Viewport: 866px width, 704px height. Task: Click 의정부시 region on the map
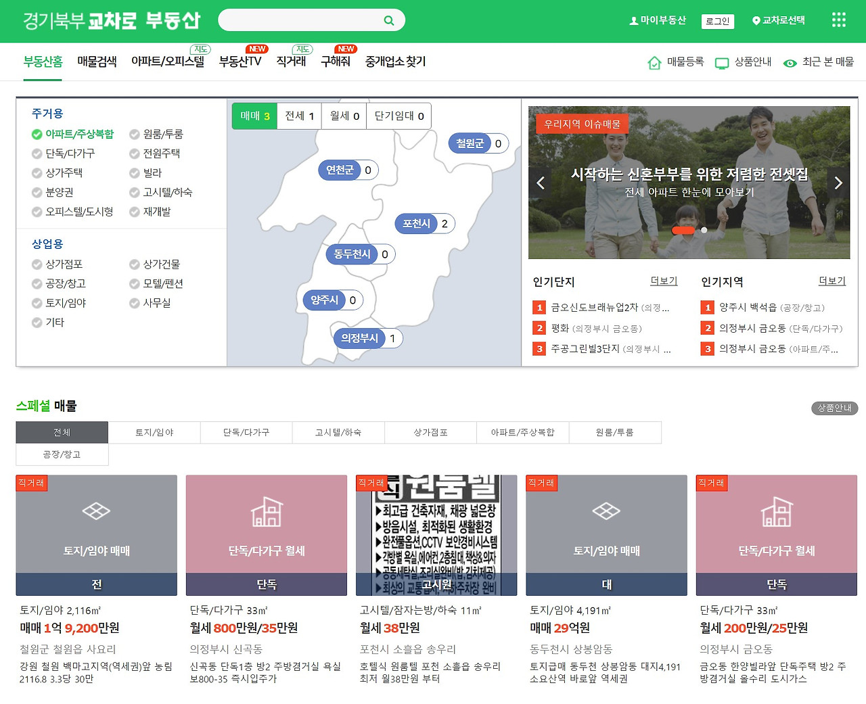(368, 338)
